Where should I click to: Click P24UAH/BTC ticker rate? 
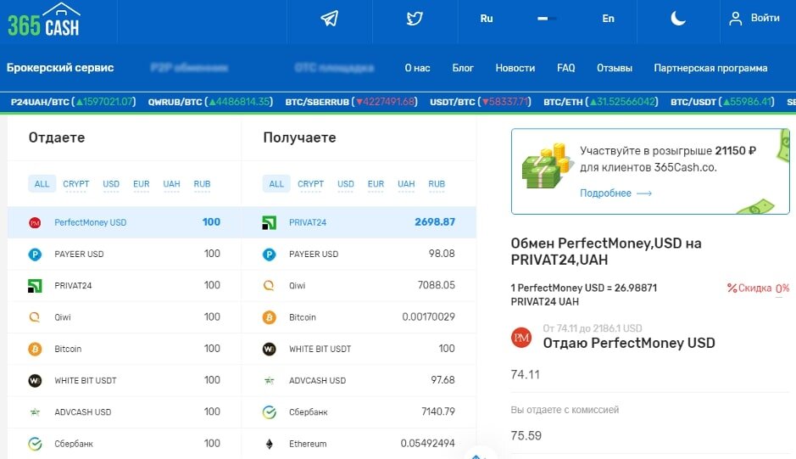(73, 102)
